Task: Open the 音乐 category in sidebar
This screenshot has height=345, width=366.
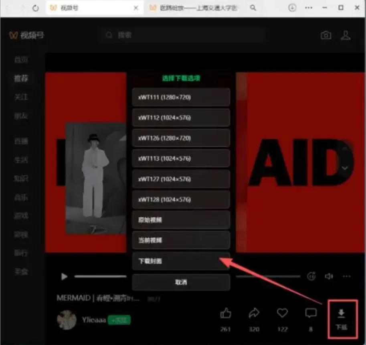Action: tap(21, 197)
